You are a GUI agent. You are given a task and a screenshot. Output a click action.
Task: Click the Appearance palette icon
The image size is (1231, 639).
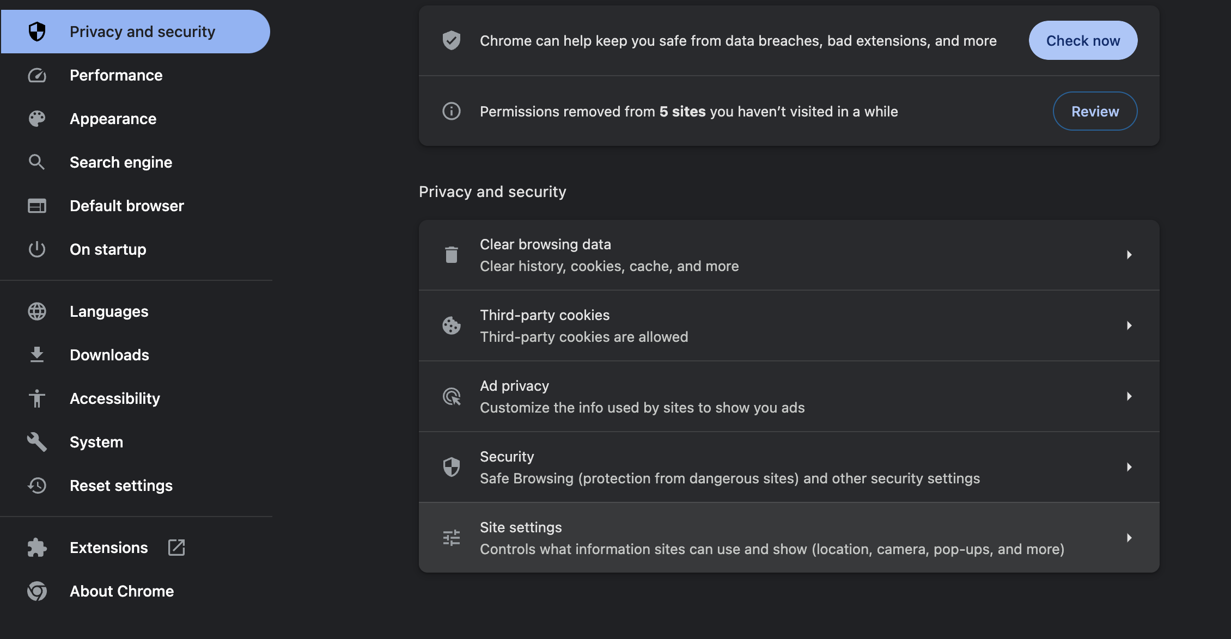(37, 119)
